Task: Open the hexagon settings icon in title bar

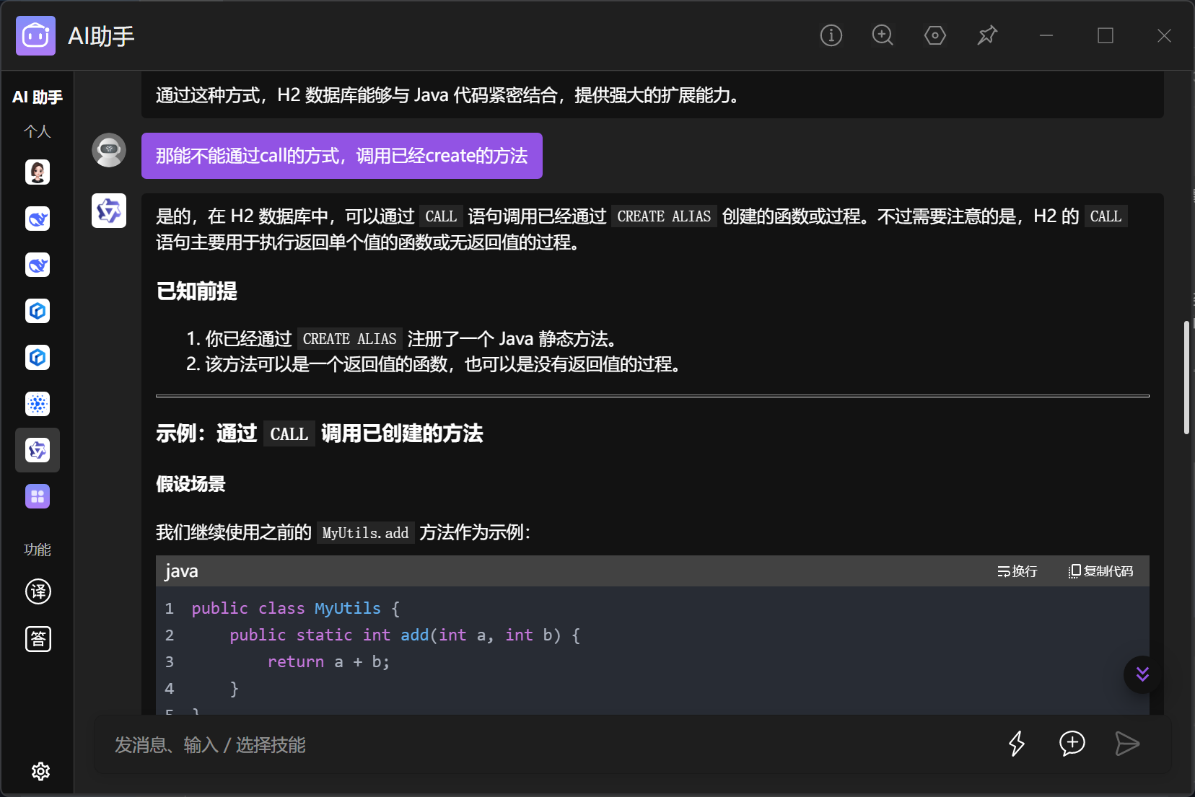Action: 934,35
